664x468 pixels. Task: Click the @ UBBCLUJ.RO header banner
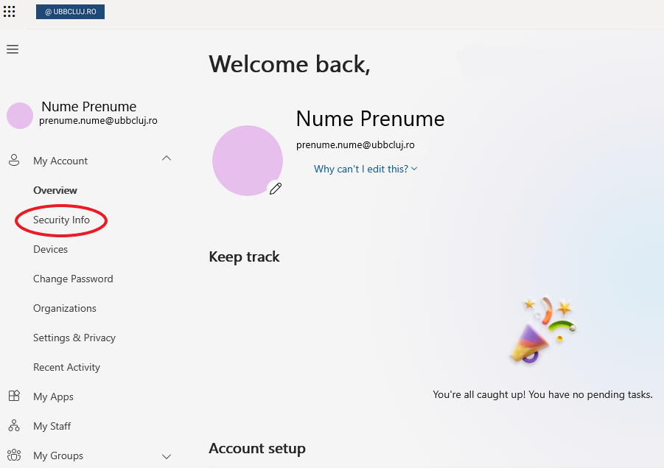70,12
